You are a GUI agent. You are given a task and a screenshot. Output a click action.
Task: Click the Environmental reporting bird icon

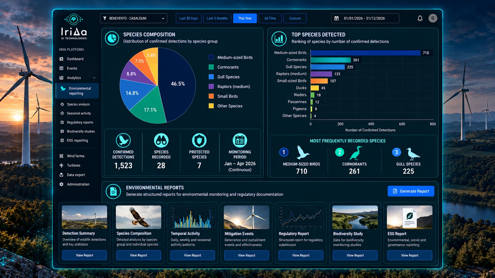[63, 88]
